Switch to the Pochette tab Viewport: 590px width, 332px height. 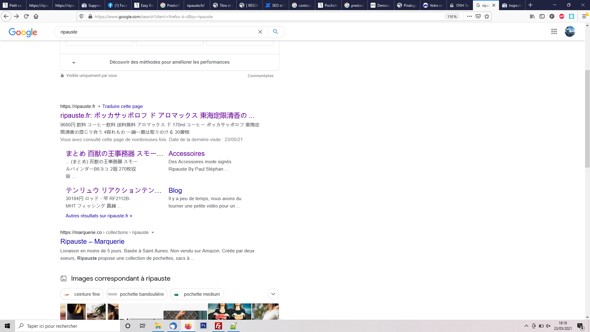[x=328, y=5]
